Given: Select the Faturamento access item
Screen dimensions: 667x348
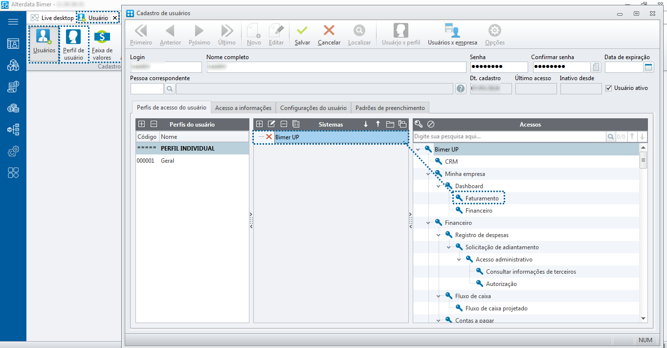Looking at the screenshot, I should coord(482,198).
